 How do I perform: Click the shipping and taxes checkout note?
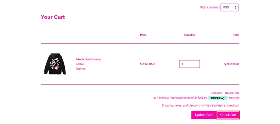coord(201,106)
